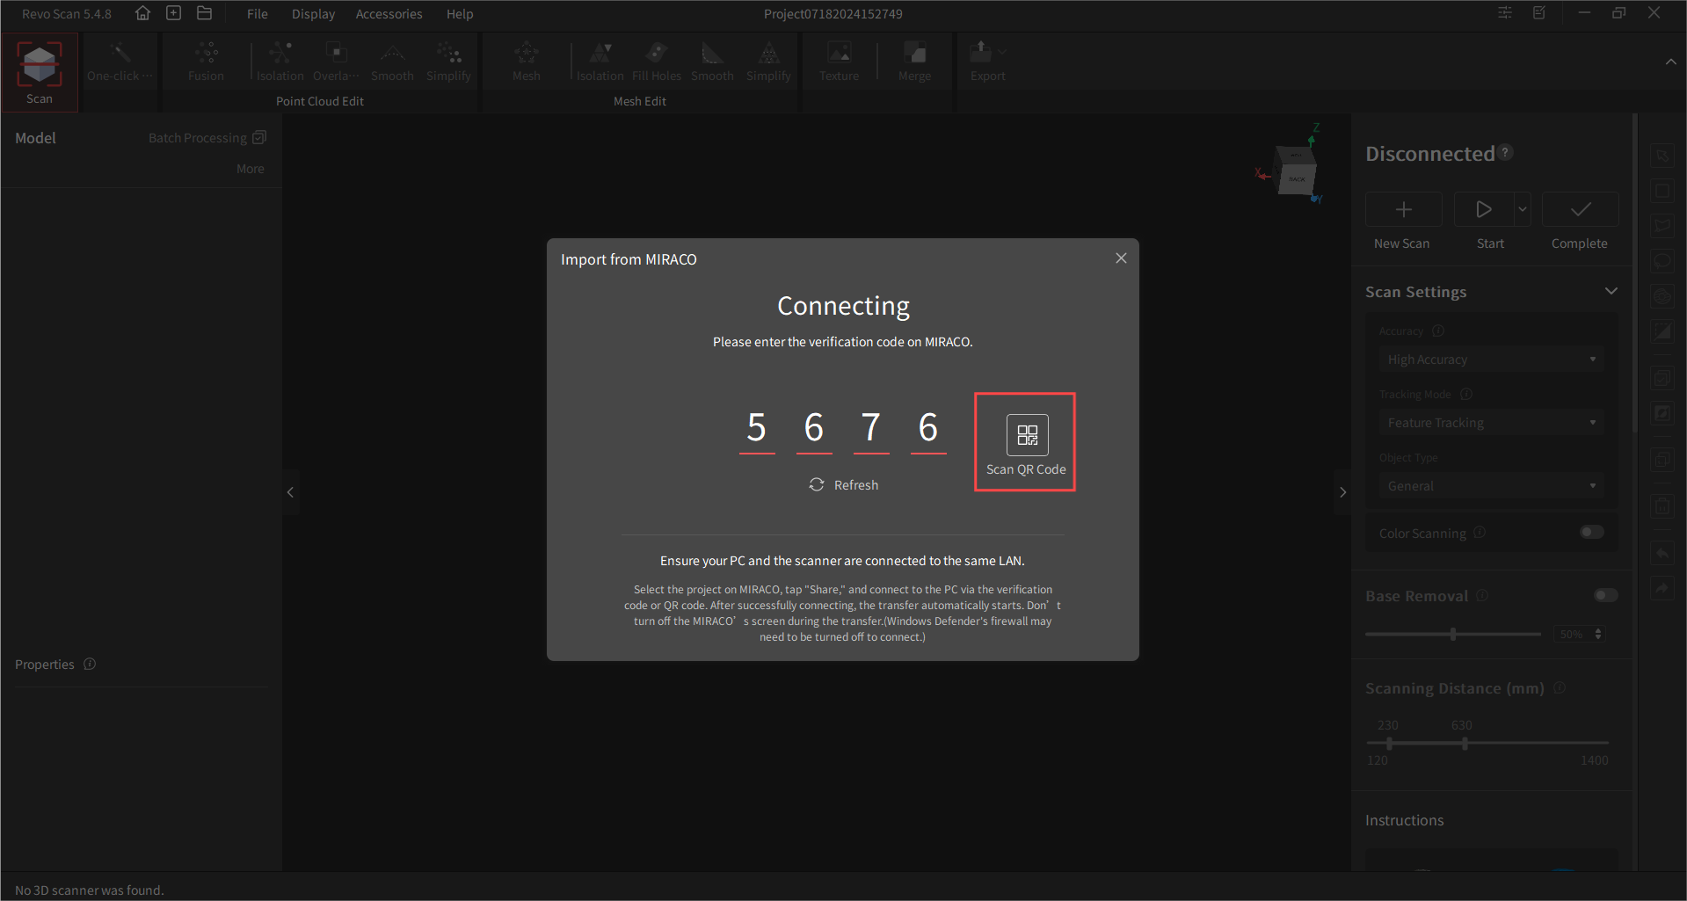Click the 230 minimum scanning distance handle
The height and width of the screenshot is (901, 1687).
coord(1389,744)
